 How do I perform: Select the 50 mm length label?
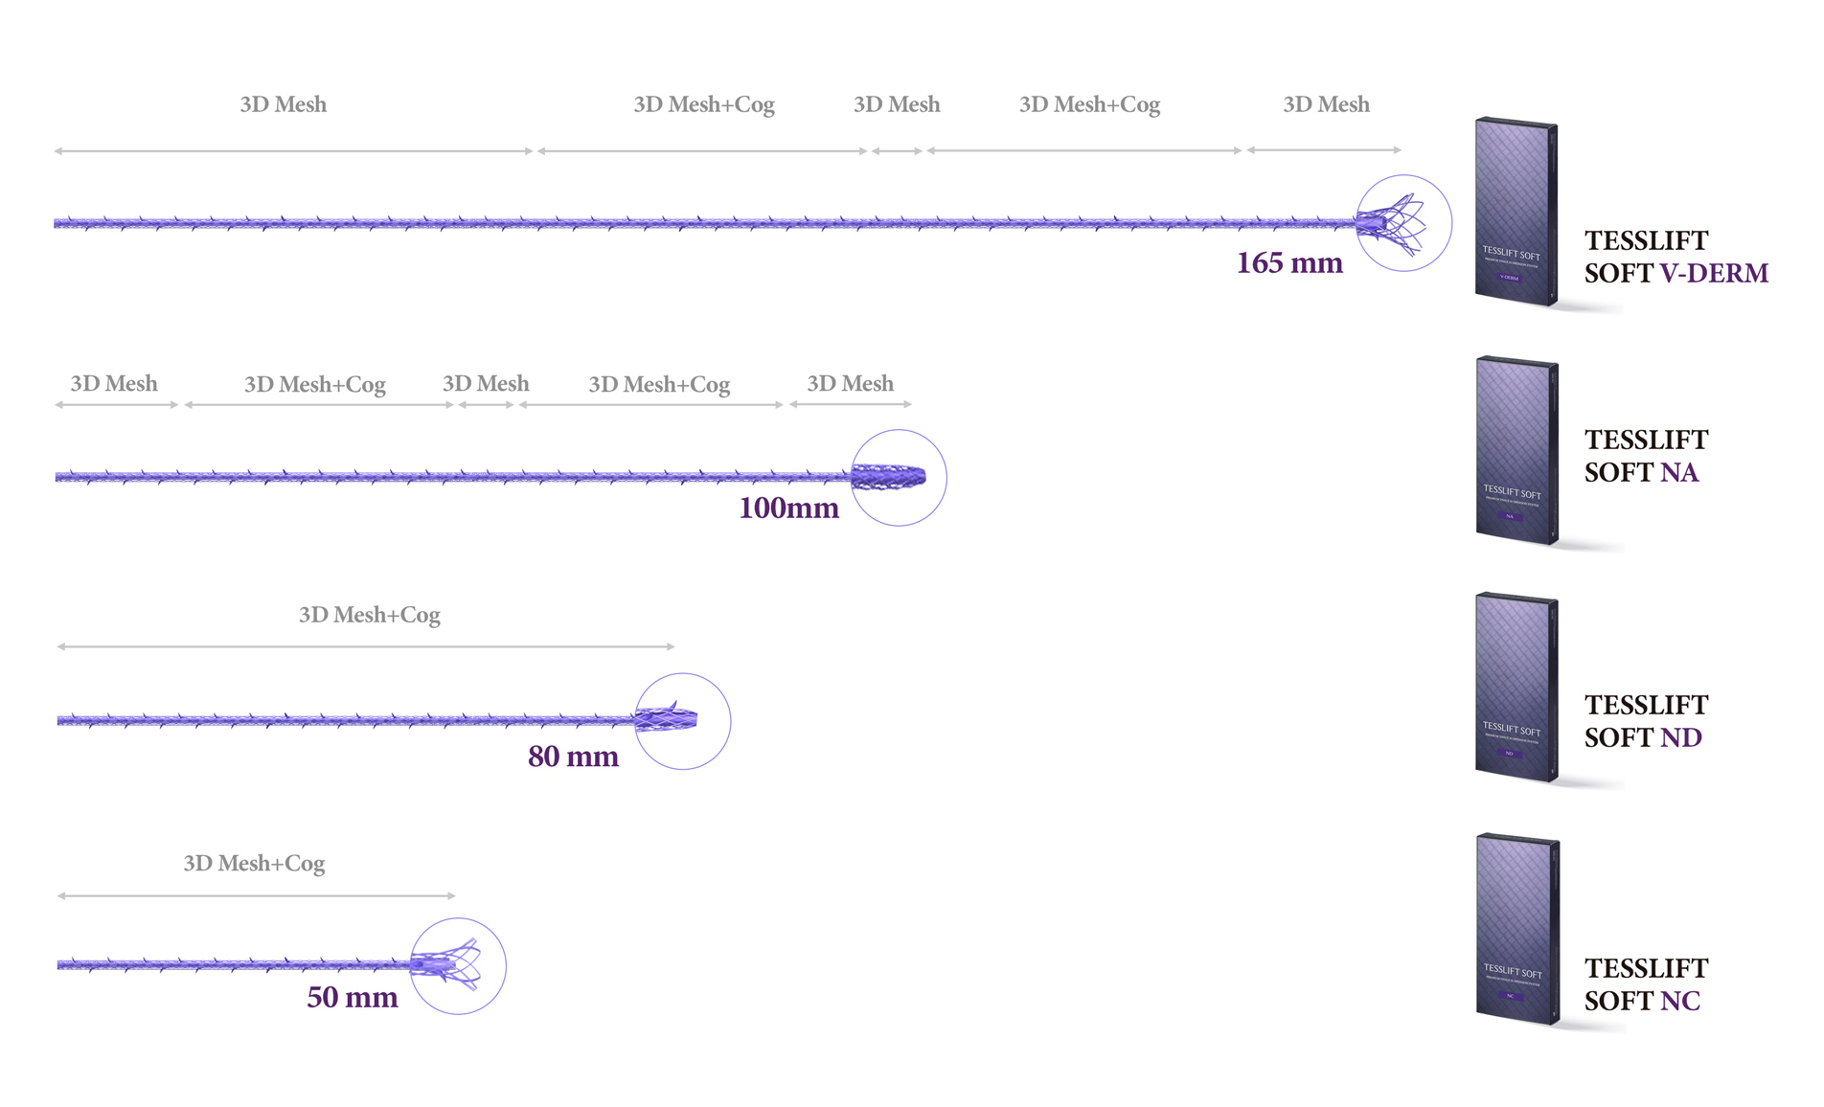pyautogui.click(x=352, y=998)
